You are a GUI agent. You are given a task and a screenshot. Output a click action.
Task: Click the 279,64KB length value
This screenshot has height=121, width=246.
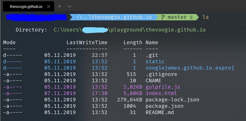click(x=130, y=100)
